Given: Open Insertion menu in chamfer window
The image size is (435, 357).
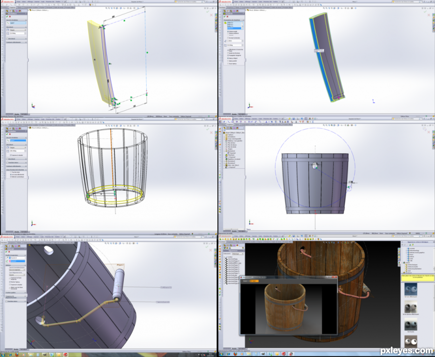Looking at the screenshot, I should pos(255,1).
